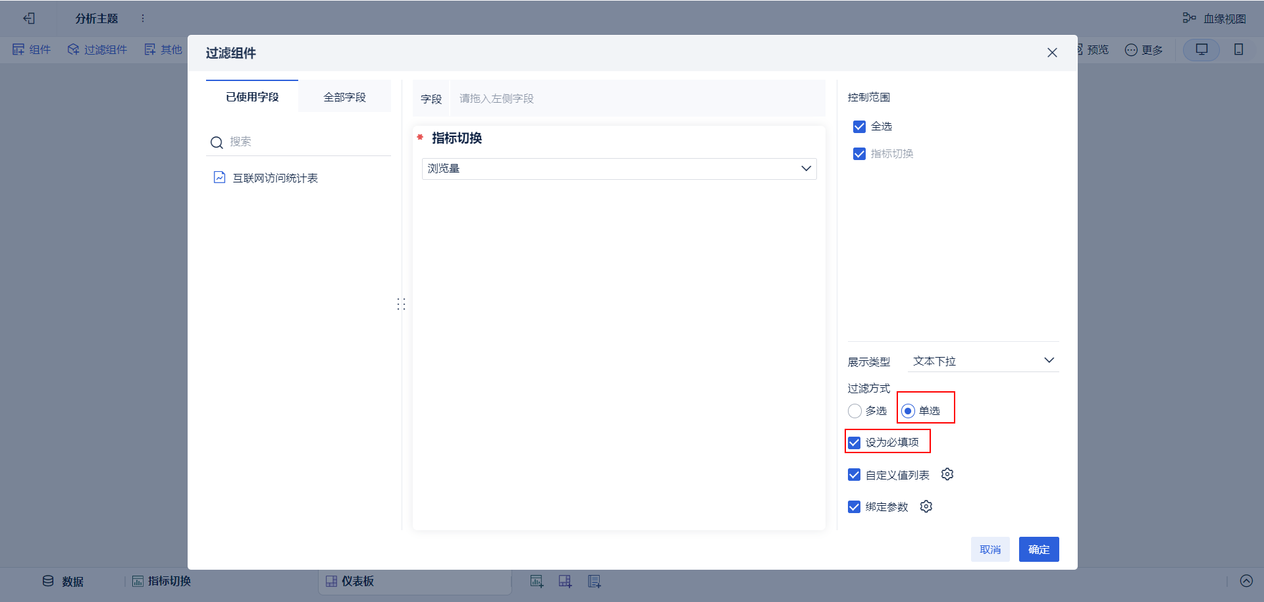Click the add-dashboard icon in the bottom bar

point(565,581)
